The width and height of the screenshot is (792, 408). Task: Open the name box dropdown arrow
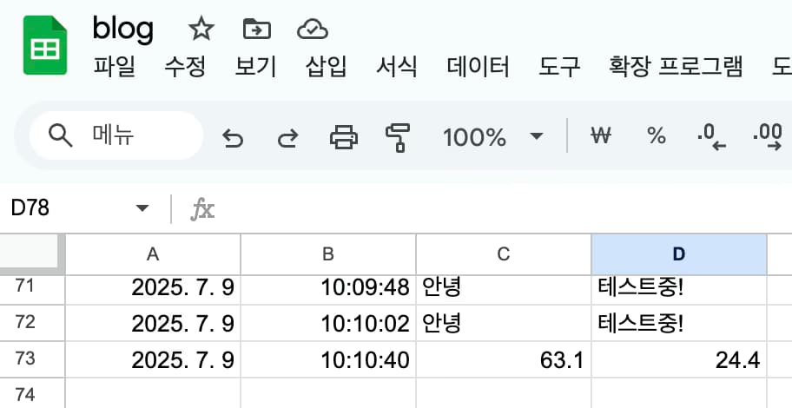point(142,208)
